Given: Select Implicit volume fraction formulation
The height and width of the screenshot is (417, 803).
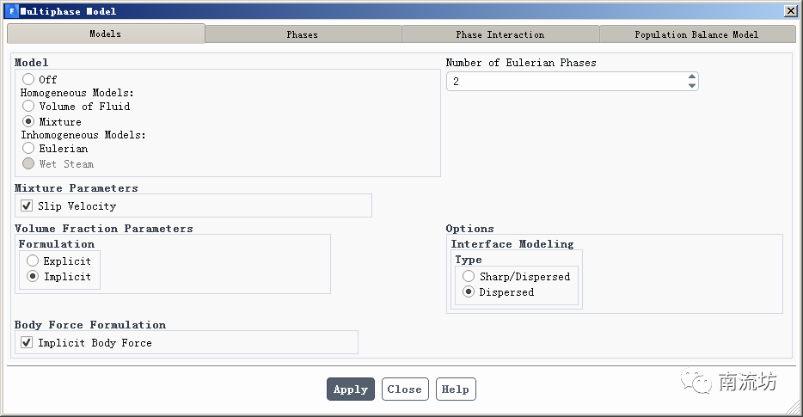Looking at the screenshot, I should click(x=34, y=277).
